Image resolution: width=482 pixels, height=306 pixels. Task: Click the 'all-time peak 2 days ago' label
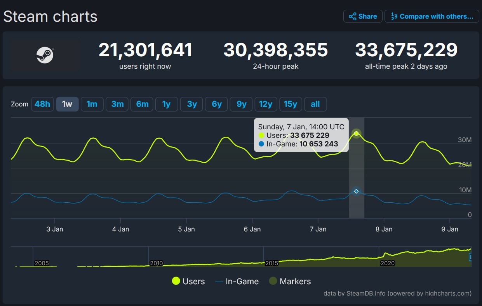point(406,66)
